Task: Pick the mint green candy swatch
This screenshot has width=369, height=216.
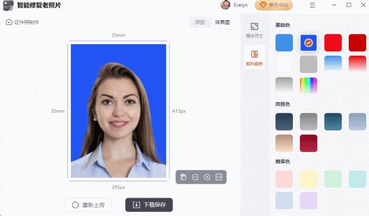Action: [333, 179]
